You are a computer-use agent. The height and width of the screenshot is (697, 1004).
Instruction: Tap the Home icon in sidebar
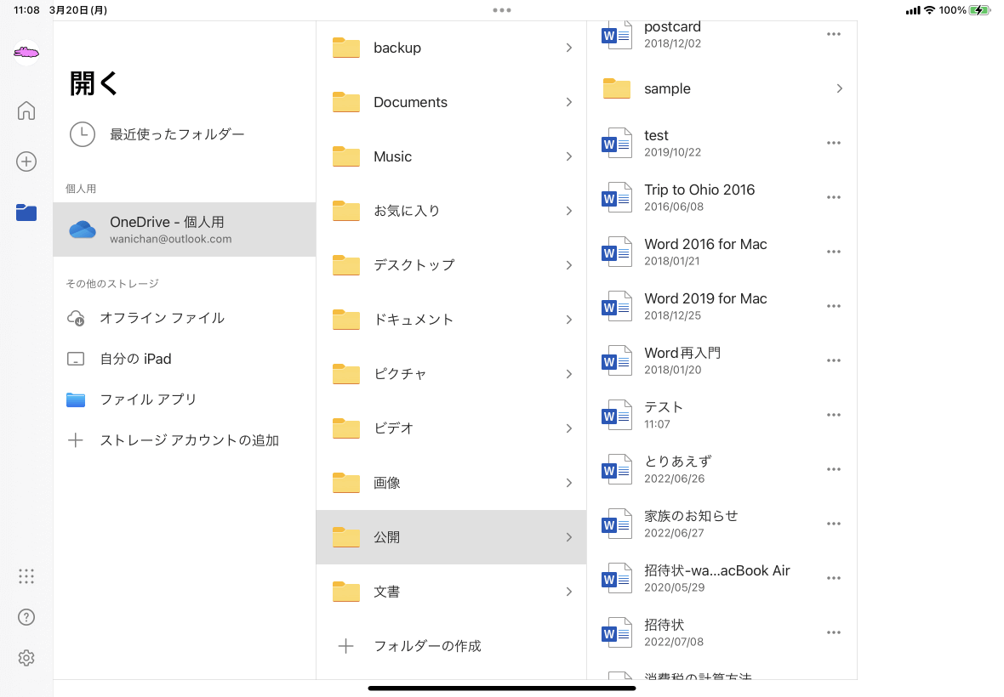26,110
